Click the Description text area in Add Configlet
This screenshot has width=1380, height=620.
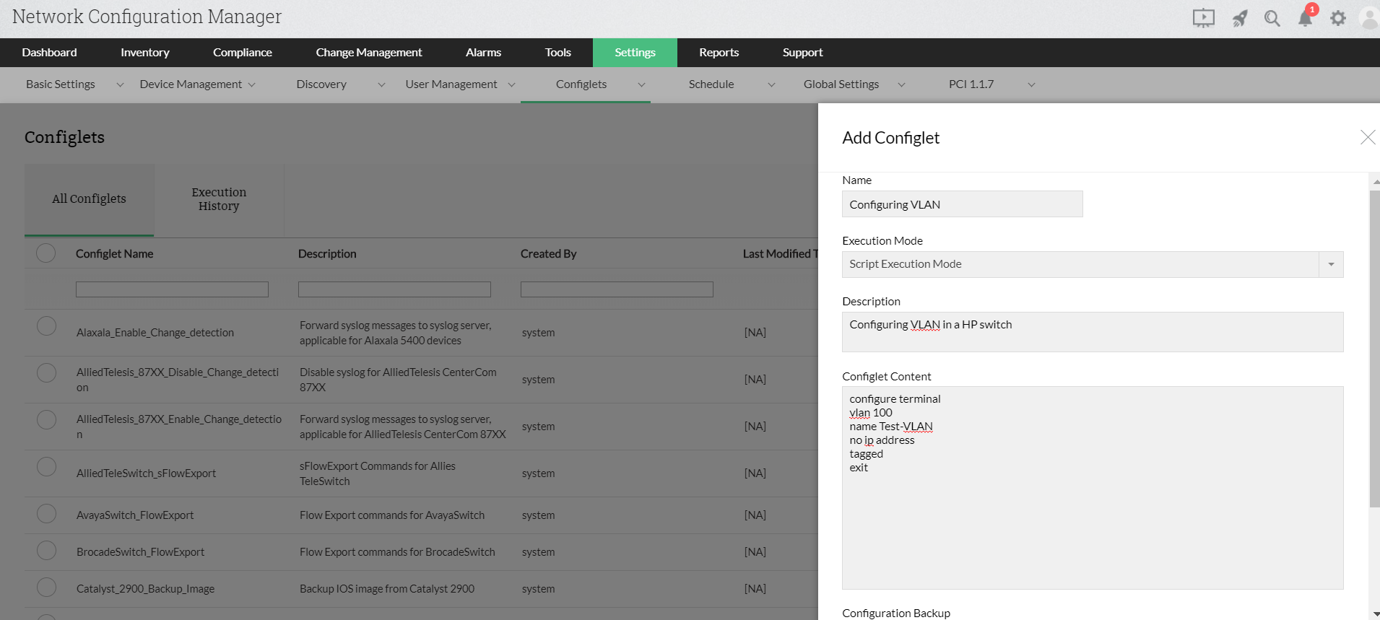tap(1093, 332)
